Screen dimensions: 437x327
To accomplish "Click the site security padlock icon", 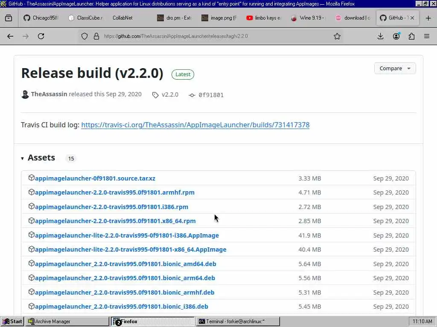I will pos(96,36).
